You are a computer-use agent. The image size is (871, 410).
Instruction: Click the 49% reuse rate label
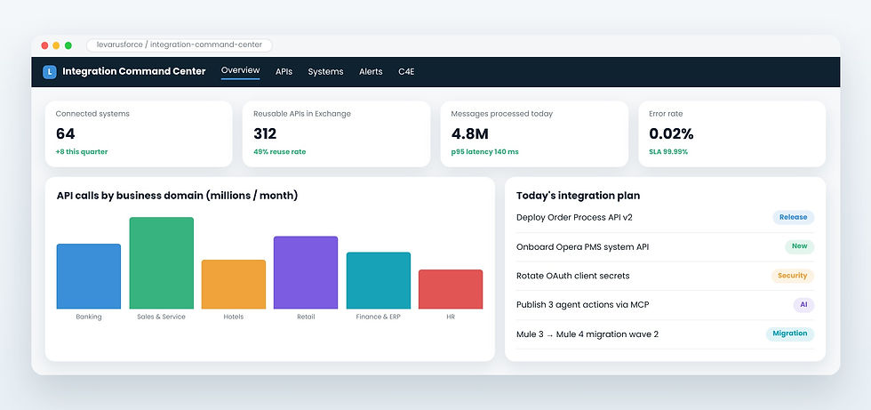point(279,152)
